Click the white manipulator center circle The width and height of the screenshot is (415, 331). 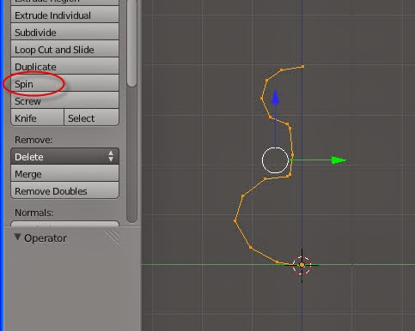[275, 160]
